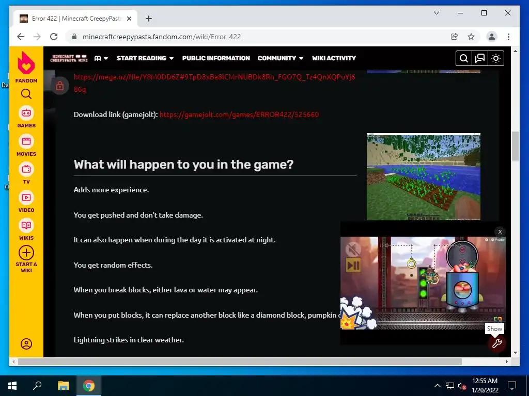Click the scroll-right arrow of horizontal scrollbar

pos(506,361)
